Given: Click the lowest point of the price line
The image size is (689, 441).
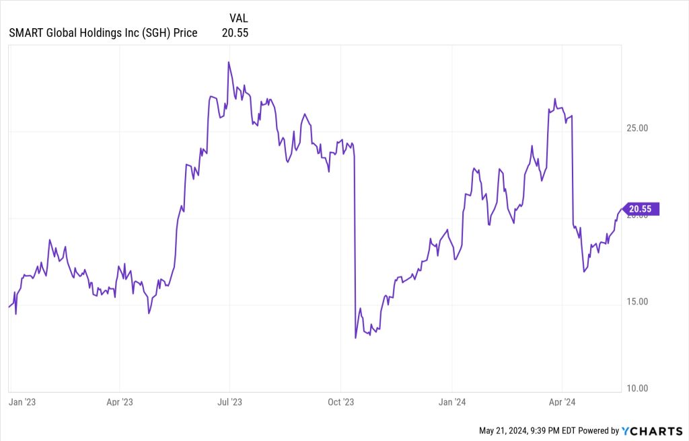Looking at the screenshot, I should (x=355, y=337).
